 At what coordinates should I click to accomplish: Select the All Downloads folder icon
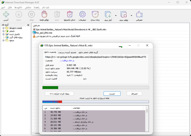[x=7, y=28]
